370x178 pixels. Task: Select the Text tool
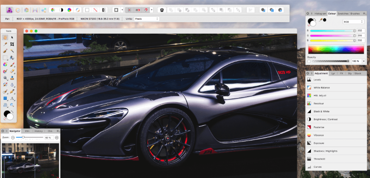(12, 98)
